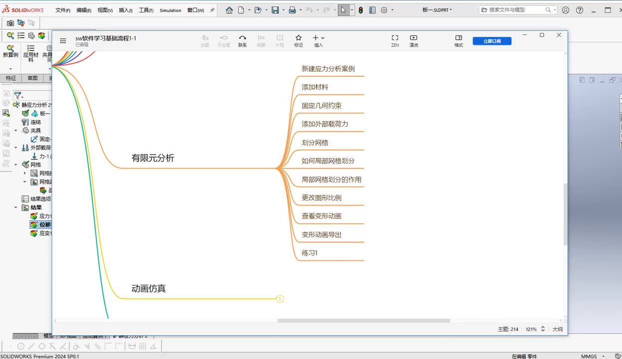Click the 大纲 outline button

[558, 329]
